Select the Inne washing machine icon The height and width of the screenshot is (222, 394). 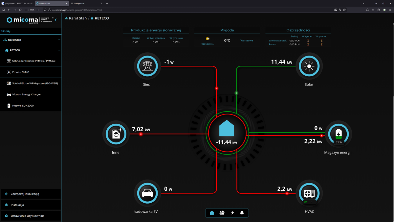(116, 134)
